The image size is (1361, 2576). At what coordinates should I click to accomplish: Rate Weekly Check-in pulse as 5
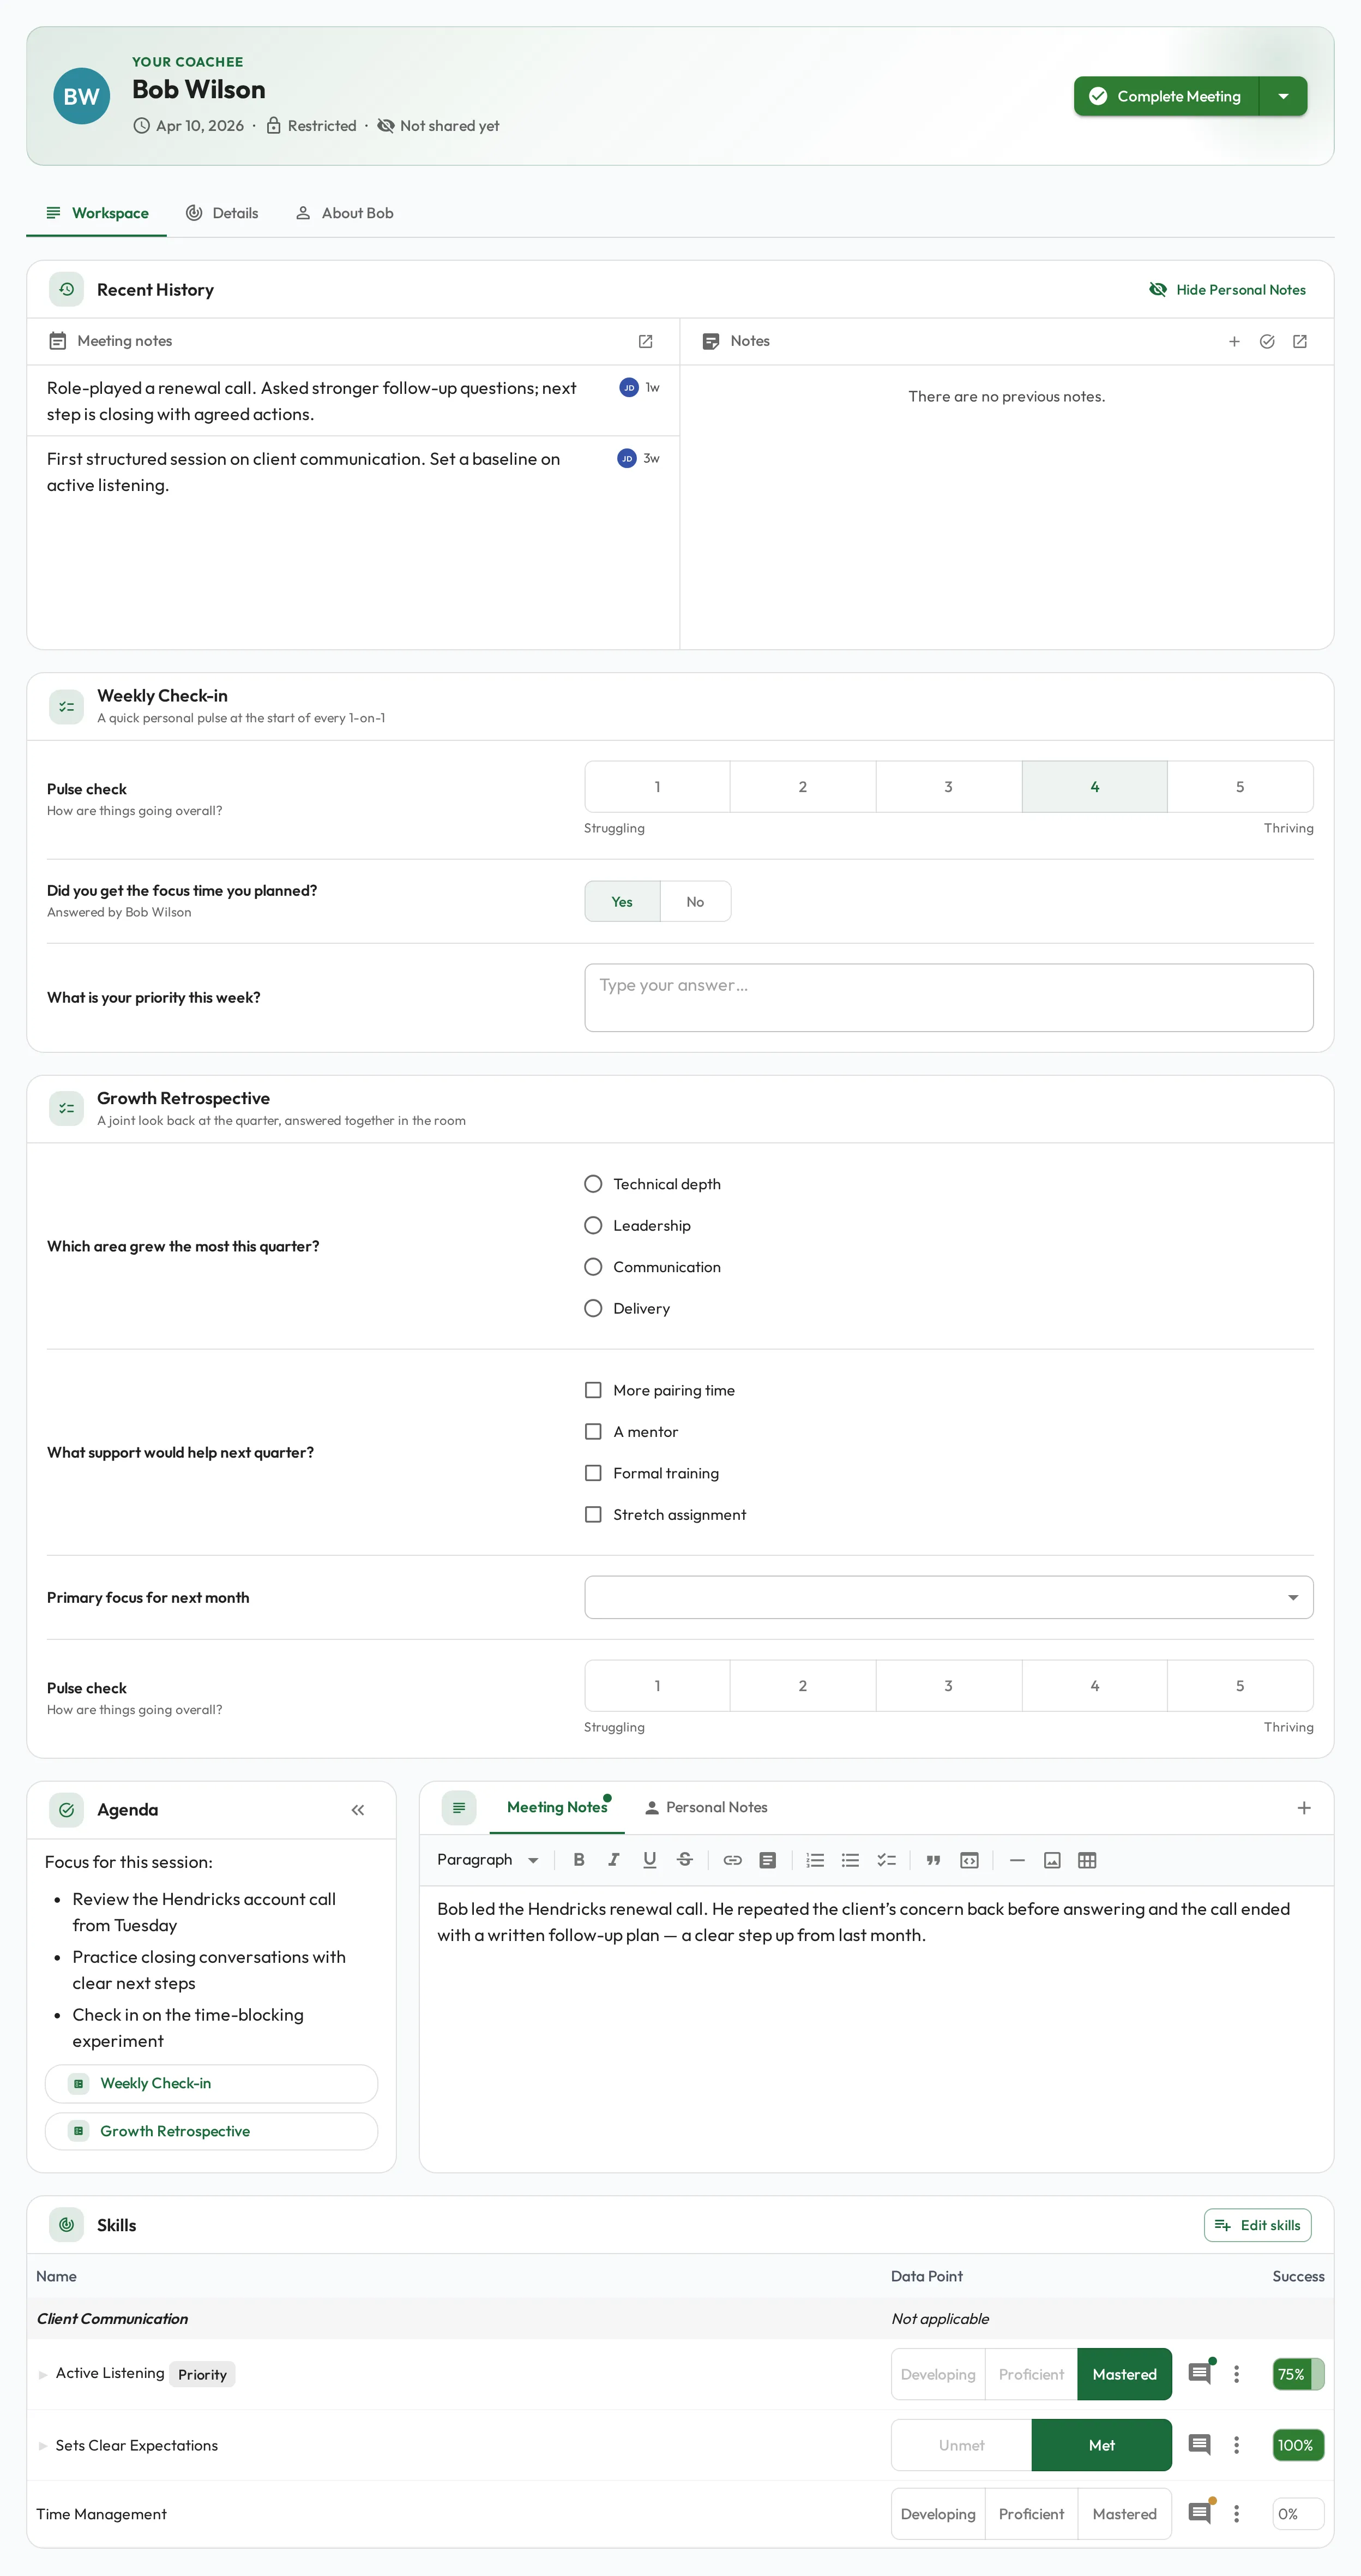(x=1240, y=786)
